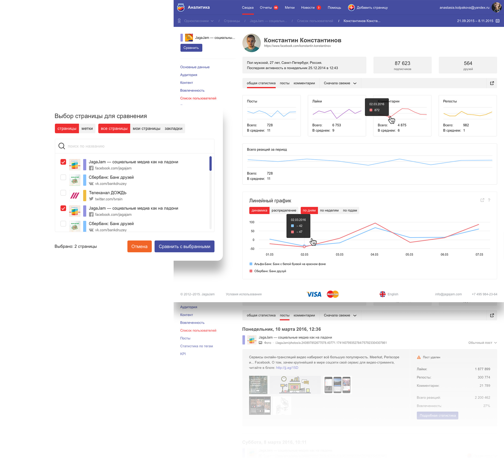Click the Подробная статистика button
Screen dimensions: 504x462
[437, 415]
